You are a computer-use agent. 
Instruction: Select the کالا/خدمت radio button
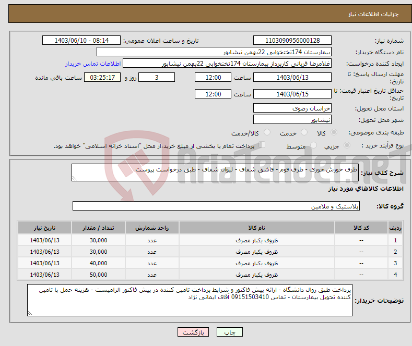[267, 132]
